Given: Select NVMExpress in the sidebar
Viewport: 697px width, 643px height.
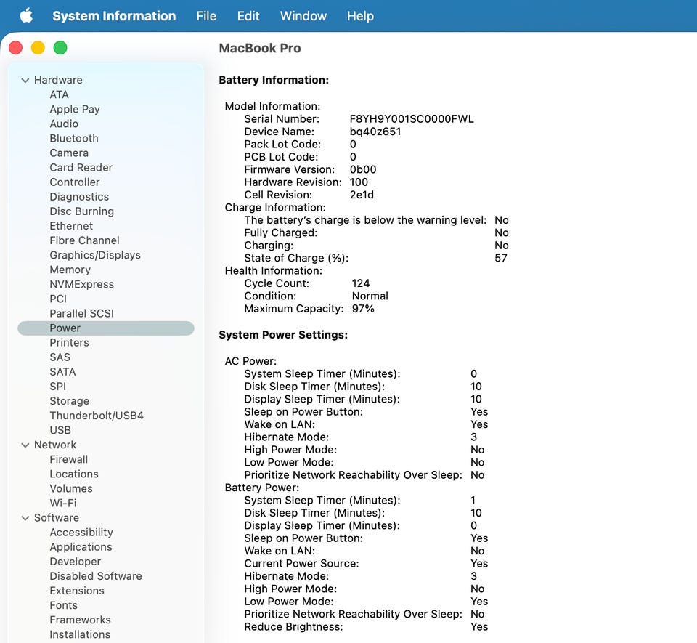Looking at the screenshot, I should pos(82,284).
